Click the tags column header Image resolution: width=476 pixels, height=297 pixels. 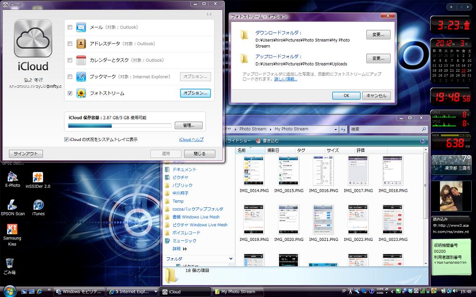(310, 150)
